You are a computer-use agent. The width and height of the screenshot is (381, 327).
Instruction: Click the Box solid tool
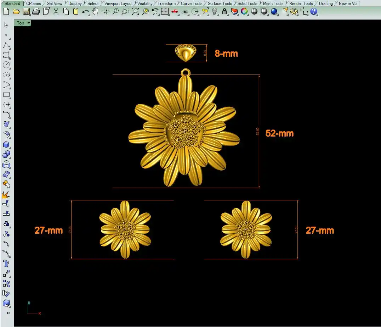click(6, 145)
